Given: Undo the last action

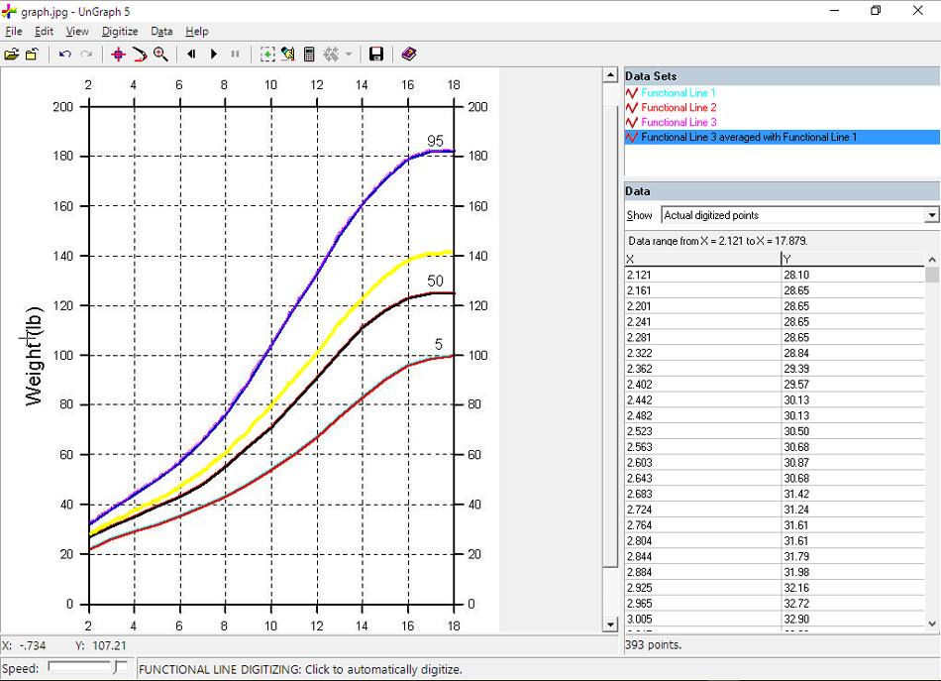Looking at the screenshot, I should [65, 55].
